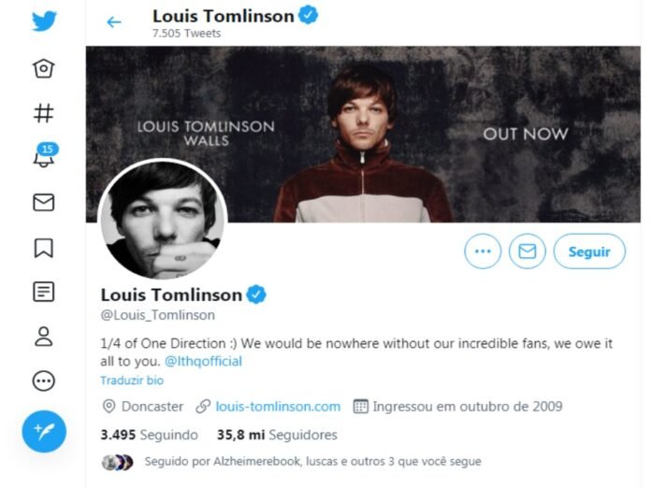Open the Bookmarks icon

44,248
